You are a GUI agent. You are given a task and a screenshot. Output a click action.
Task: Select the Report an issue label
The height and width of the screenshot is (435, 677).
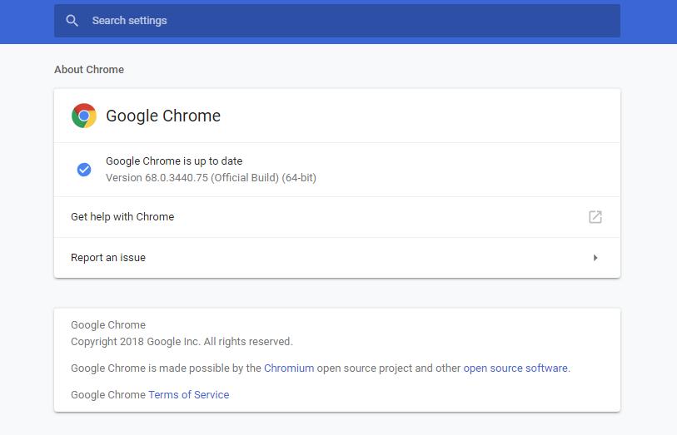coord(108,258)
